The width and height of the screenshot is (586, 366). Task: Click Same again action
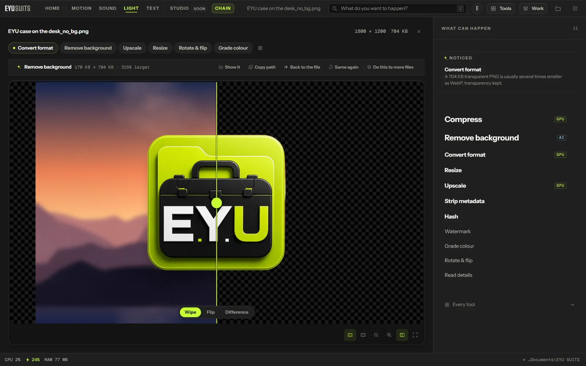[x=344, y=67]
